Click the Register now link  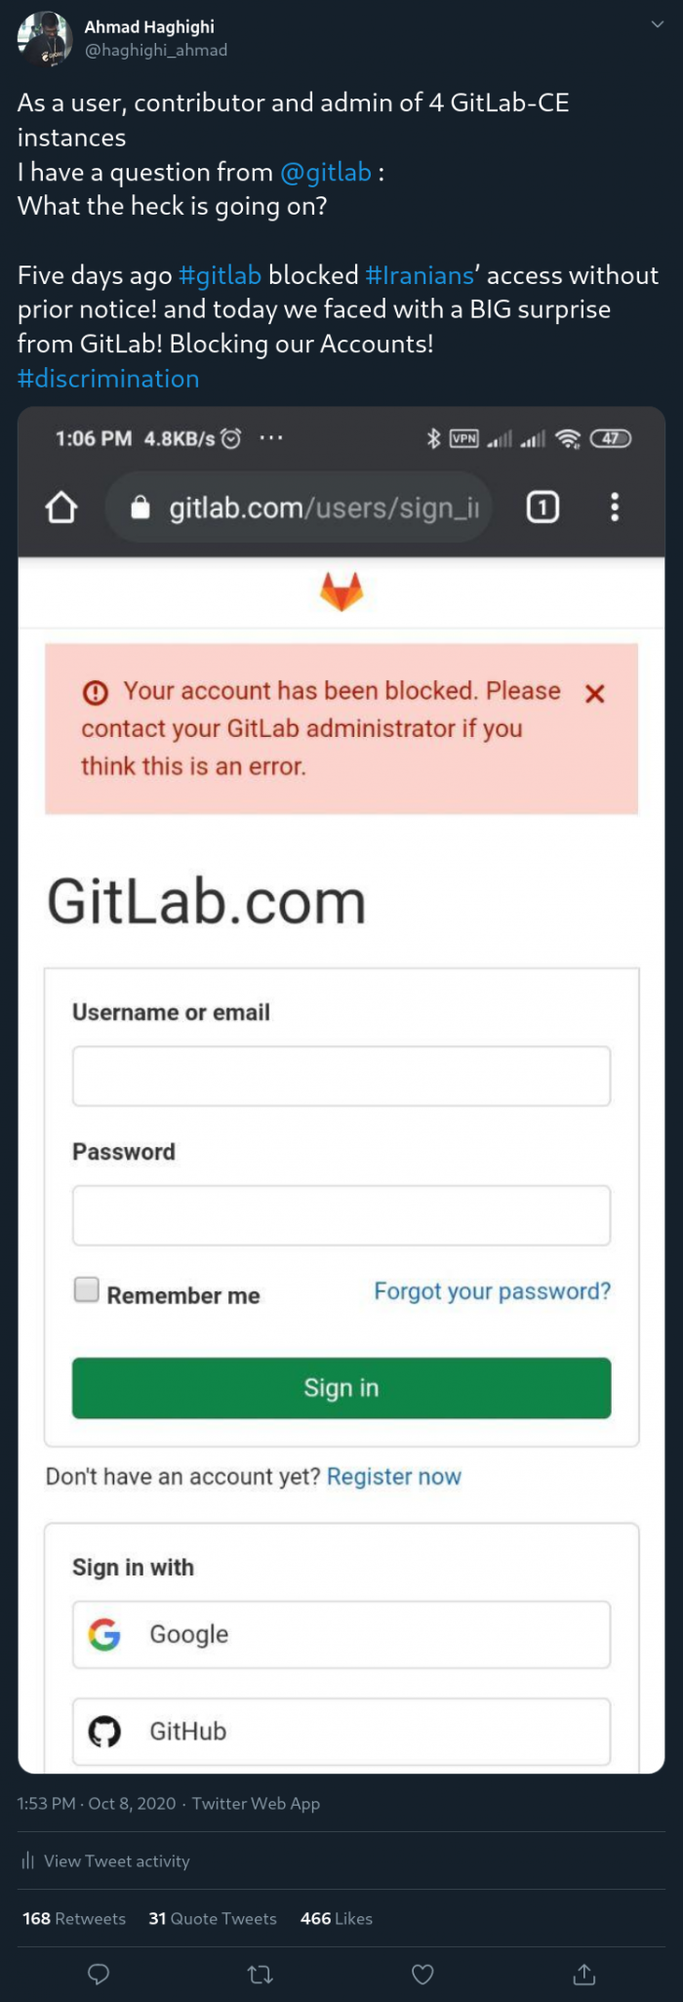[393, 1477]
